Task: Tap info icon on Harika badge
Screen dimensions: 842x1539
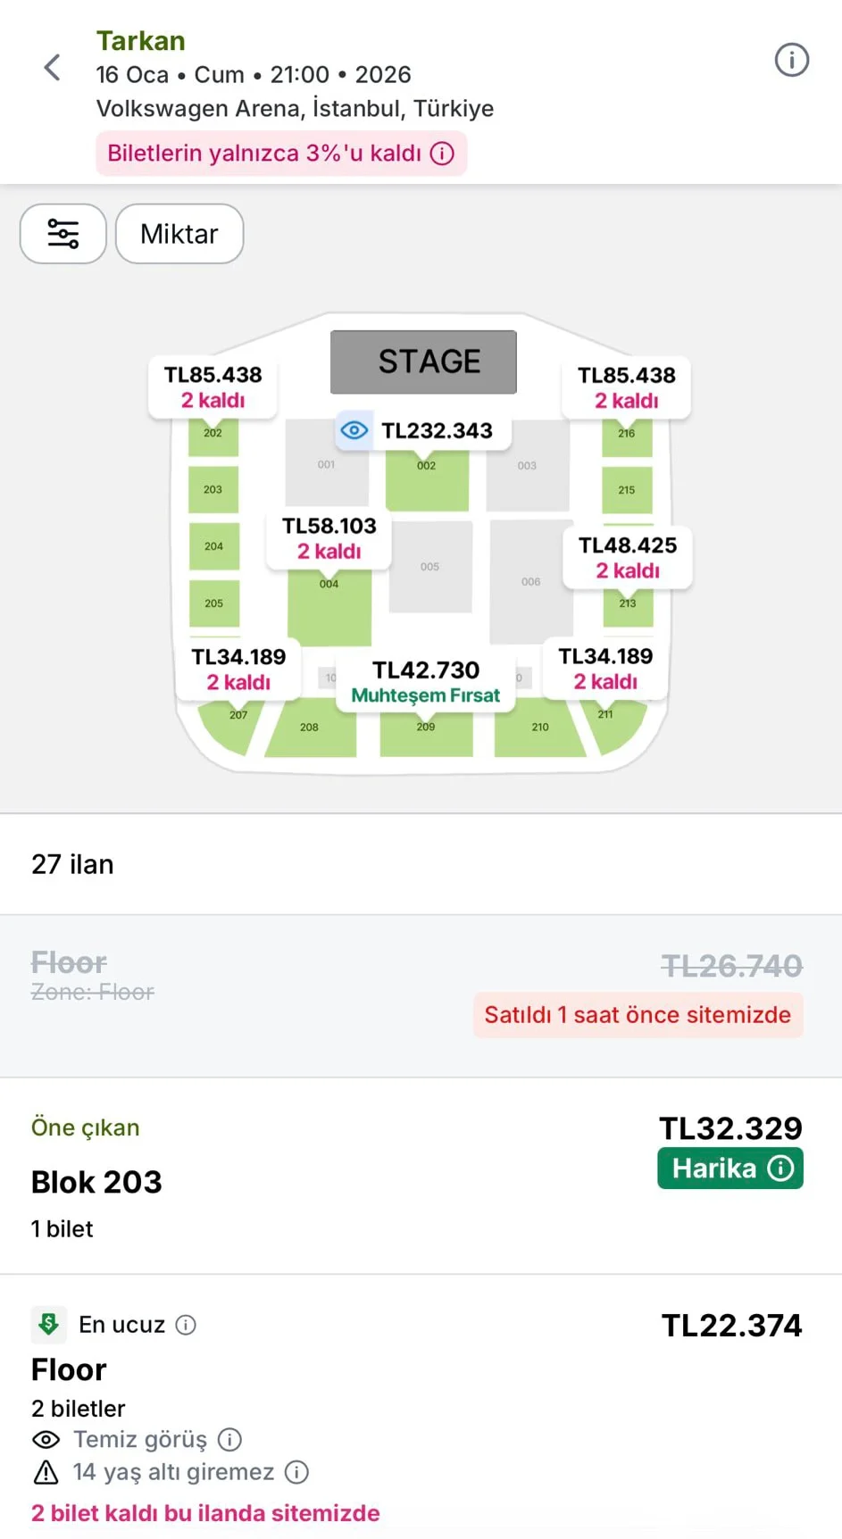Action: coord(781,1169)
